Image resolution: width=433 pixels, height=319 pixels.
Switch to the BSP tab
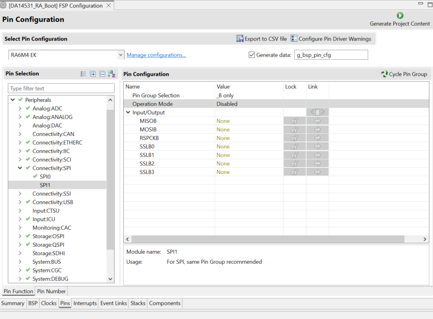33,303
